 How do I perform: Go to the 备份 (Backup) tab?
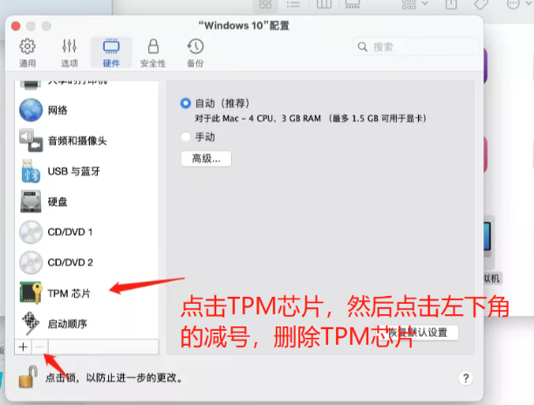(x=195, y=52)
